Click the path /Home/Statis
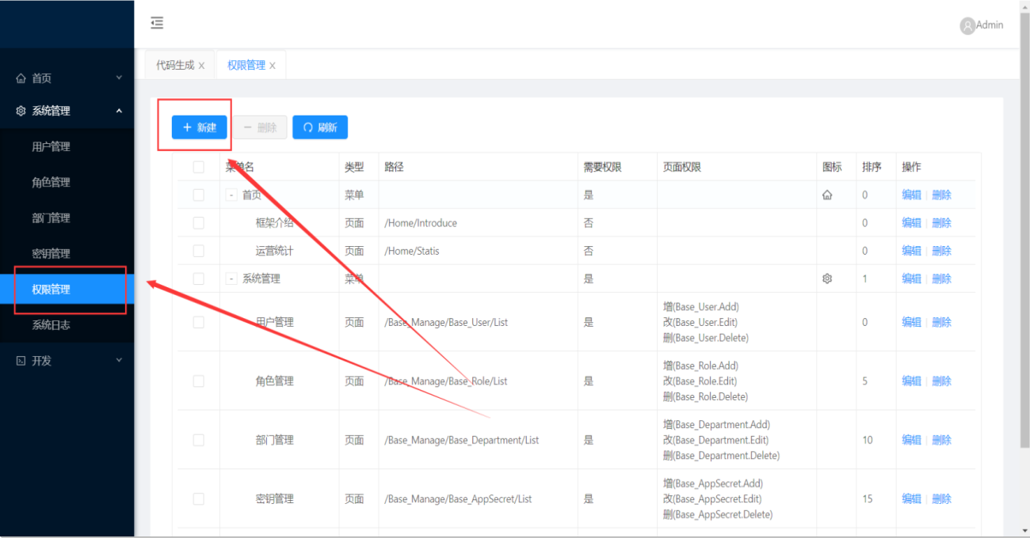This screenshot has height=538, width=1030. click(412, 251)
